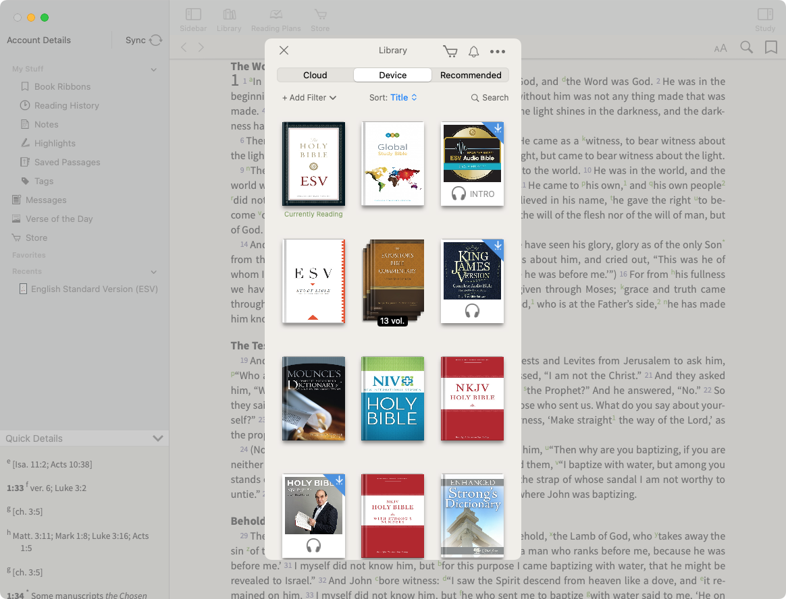Open Mounce's Dictionary cover
The width and height of the screenshot is (786, 599).
click(313, 399)
